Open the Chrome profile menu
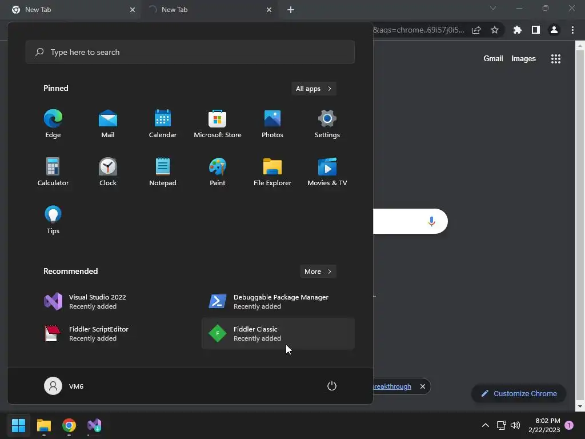 click(x=554, y=30)
